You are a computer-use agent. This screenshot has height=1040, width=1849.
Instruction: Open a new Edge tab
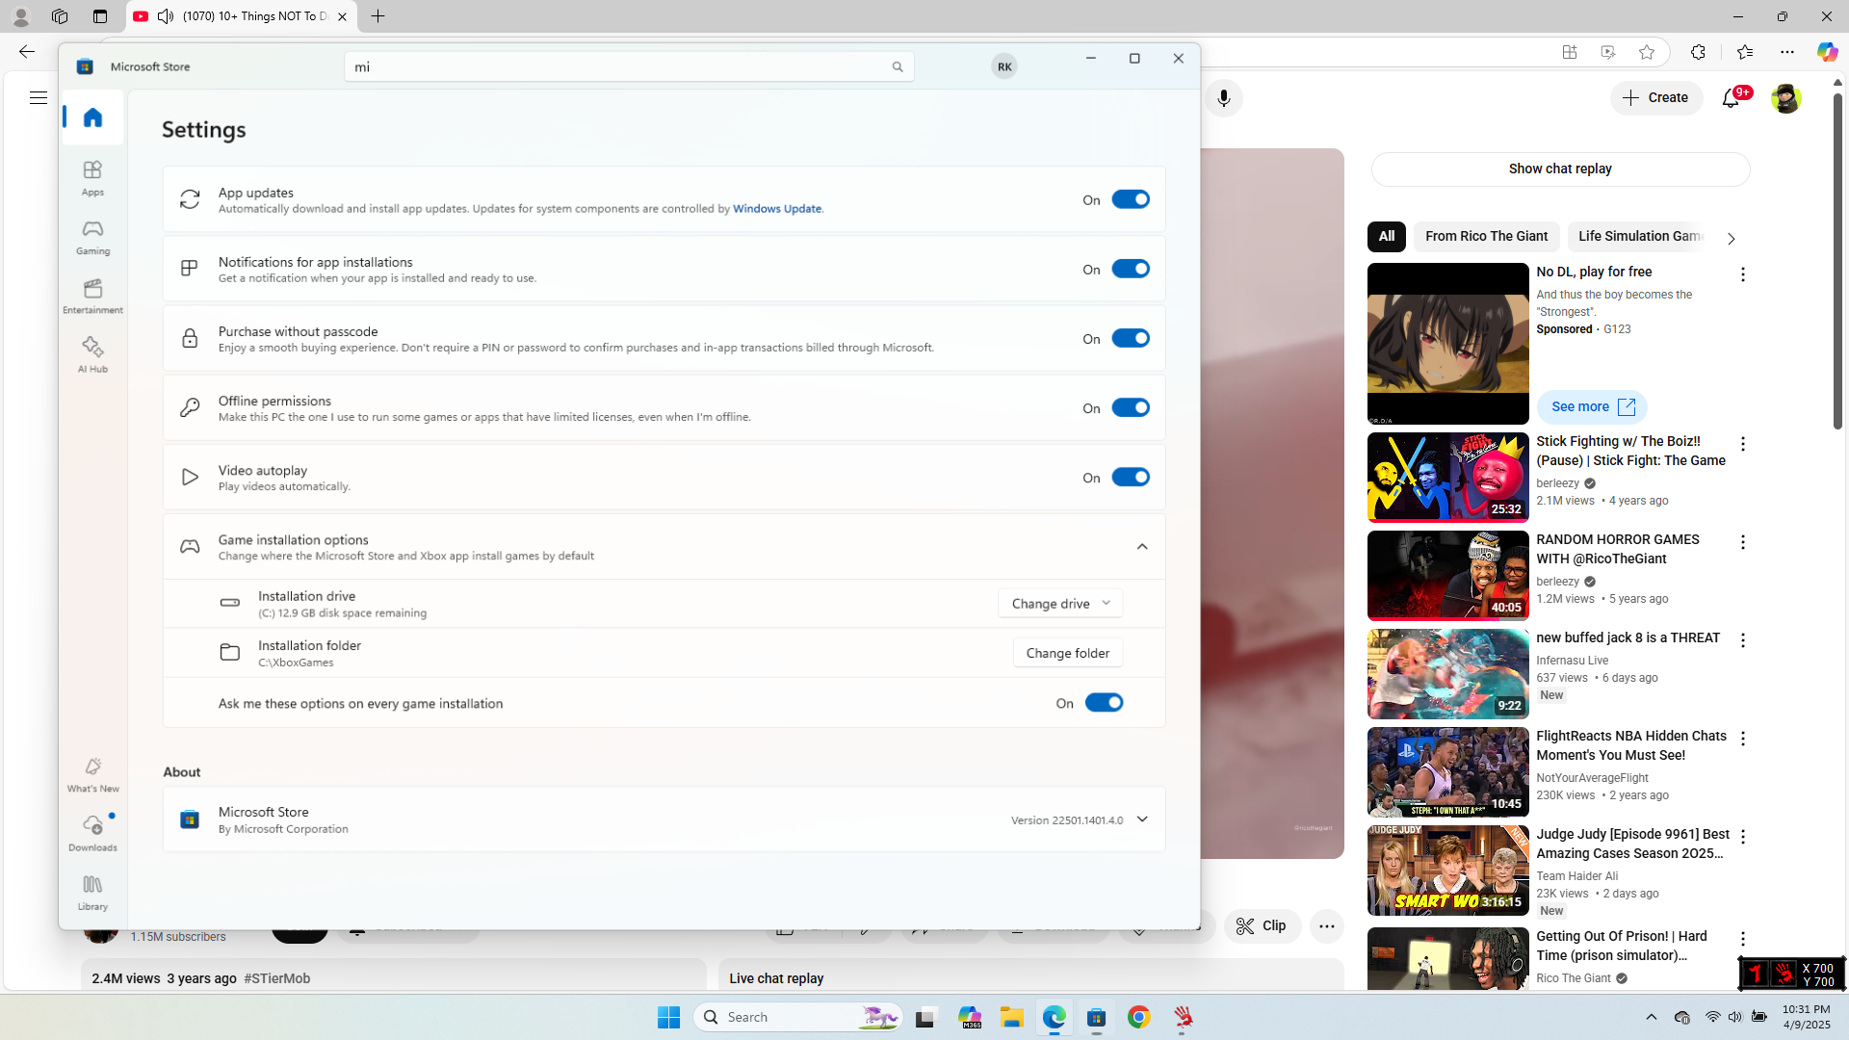coord(378,16)
